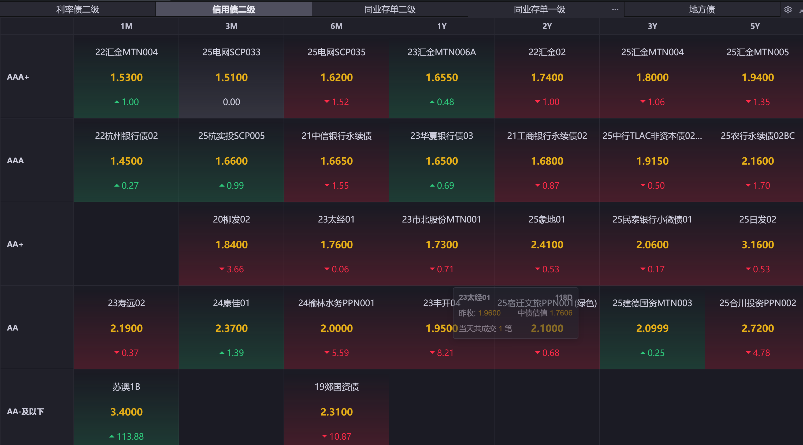Switch to 利率债二级 tab
This screenshot has width=803, height=445.
coord(78,9)
